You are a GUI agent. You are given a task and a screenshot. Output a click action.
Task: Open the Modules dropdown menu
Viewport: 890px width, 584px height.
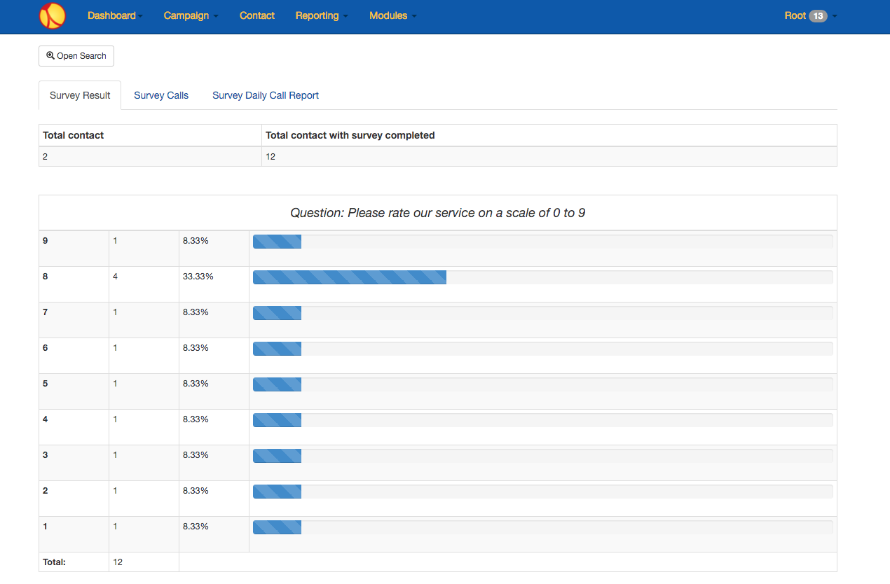(392, 15)
